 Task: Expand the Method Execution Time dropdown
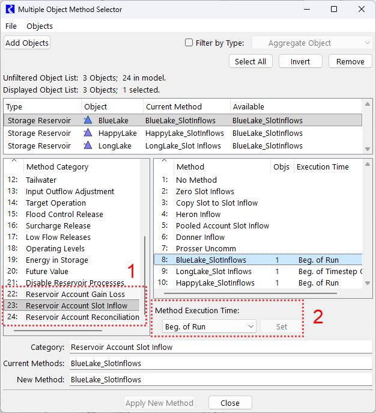tap(208, 326)
